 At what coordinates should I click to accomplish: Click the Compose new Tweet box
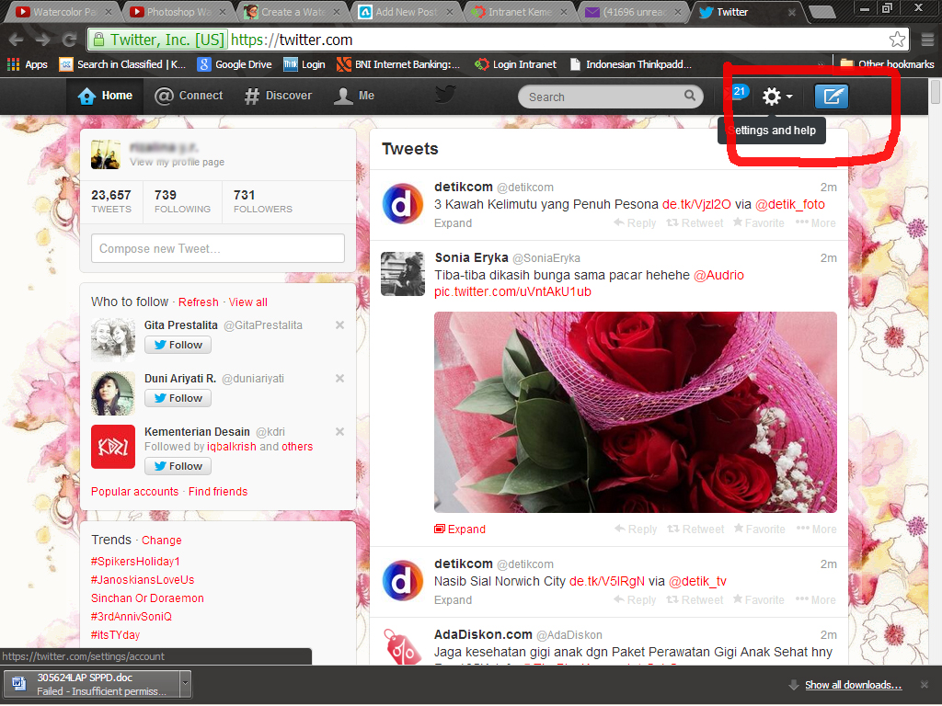tap(217, 248)
